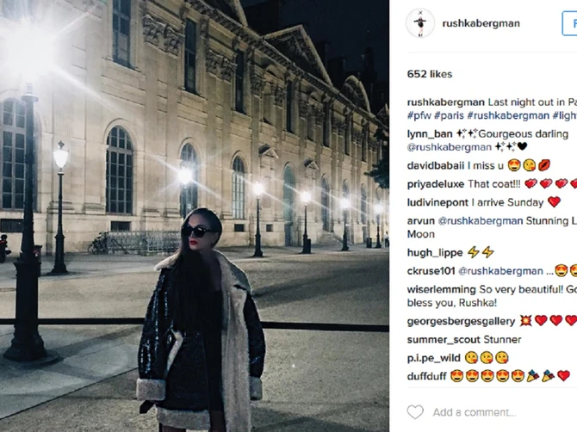Image resolution: width=577 pixels, height=432 pixels.
Task: Open priyadeluxe commenter profile
Action: (436, 184)
